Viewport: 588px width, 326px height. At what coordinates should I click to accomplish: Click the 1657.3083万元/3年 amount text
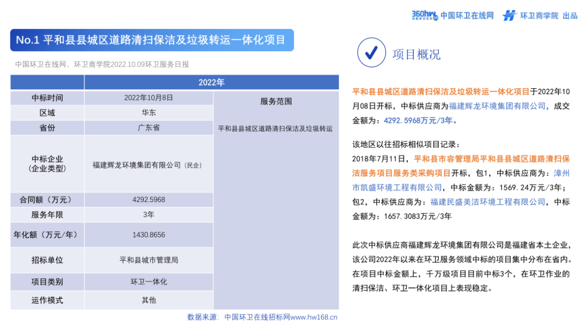pos(418,217)
